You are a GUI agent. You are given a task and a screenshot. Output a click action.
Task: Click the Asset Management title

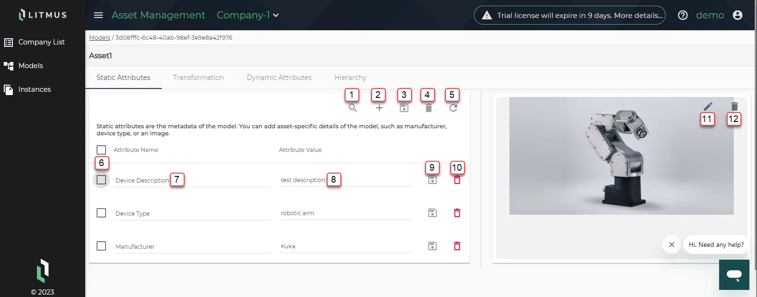(x=159, y=15)
